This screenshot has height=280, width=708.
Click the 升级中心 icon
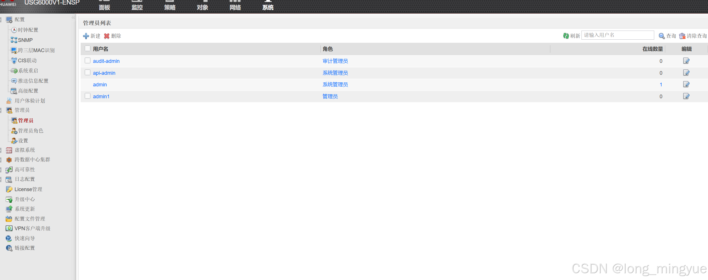coord(9,199)
